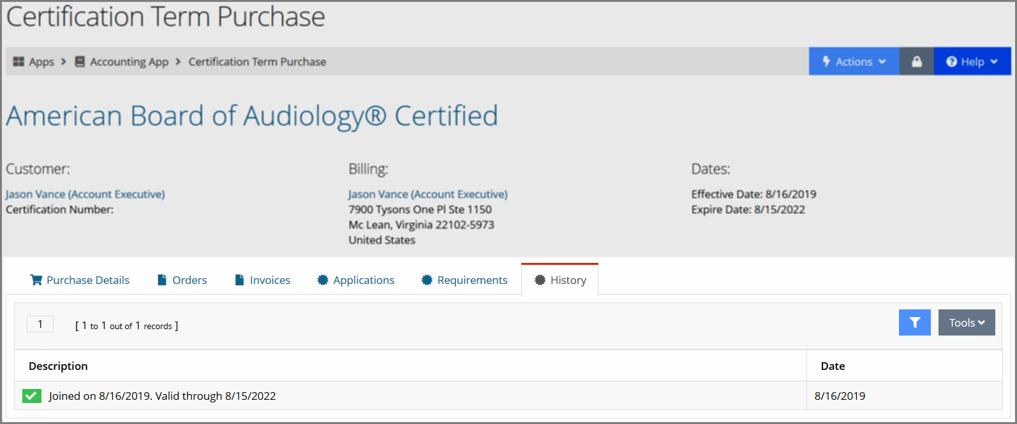Click the Invoices document icon
Image resolution: width=1017 pixels, height=424 pixels.
click(x=239, y=280)
